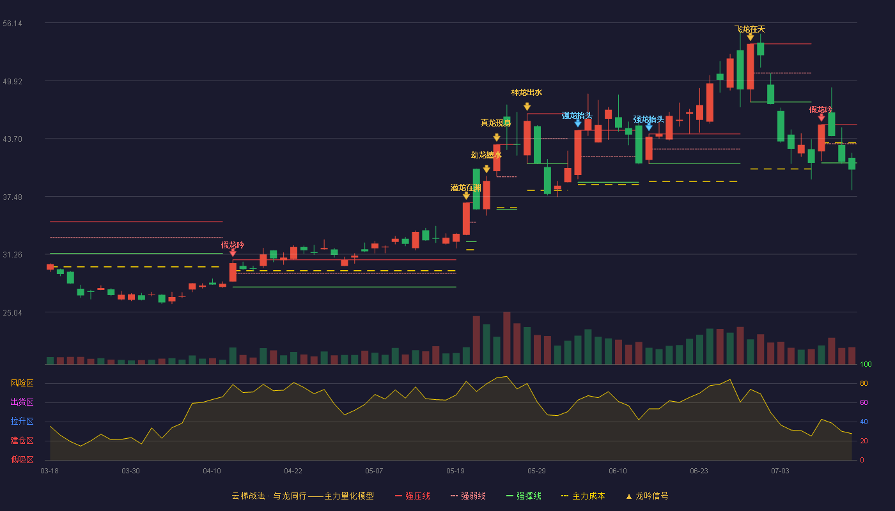Select the 真龙现身 signal label
The image size is (895, 511).
[x=496, y=123]
